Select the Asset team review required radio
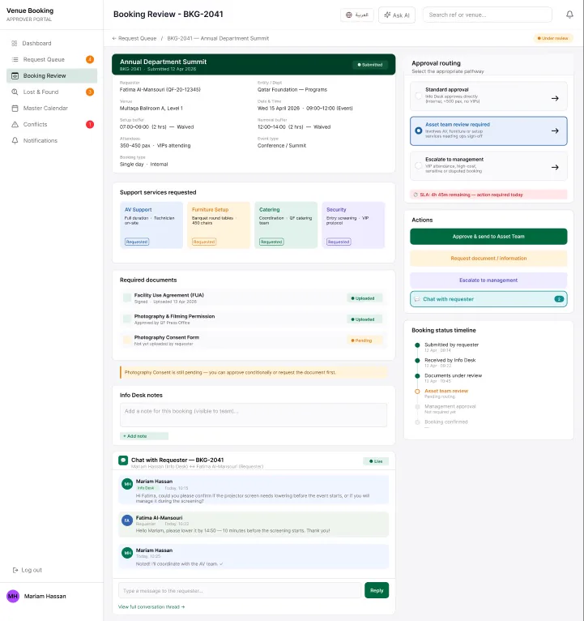Viewport: 584px width, 621px height. coord(418,131)
